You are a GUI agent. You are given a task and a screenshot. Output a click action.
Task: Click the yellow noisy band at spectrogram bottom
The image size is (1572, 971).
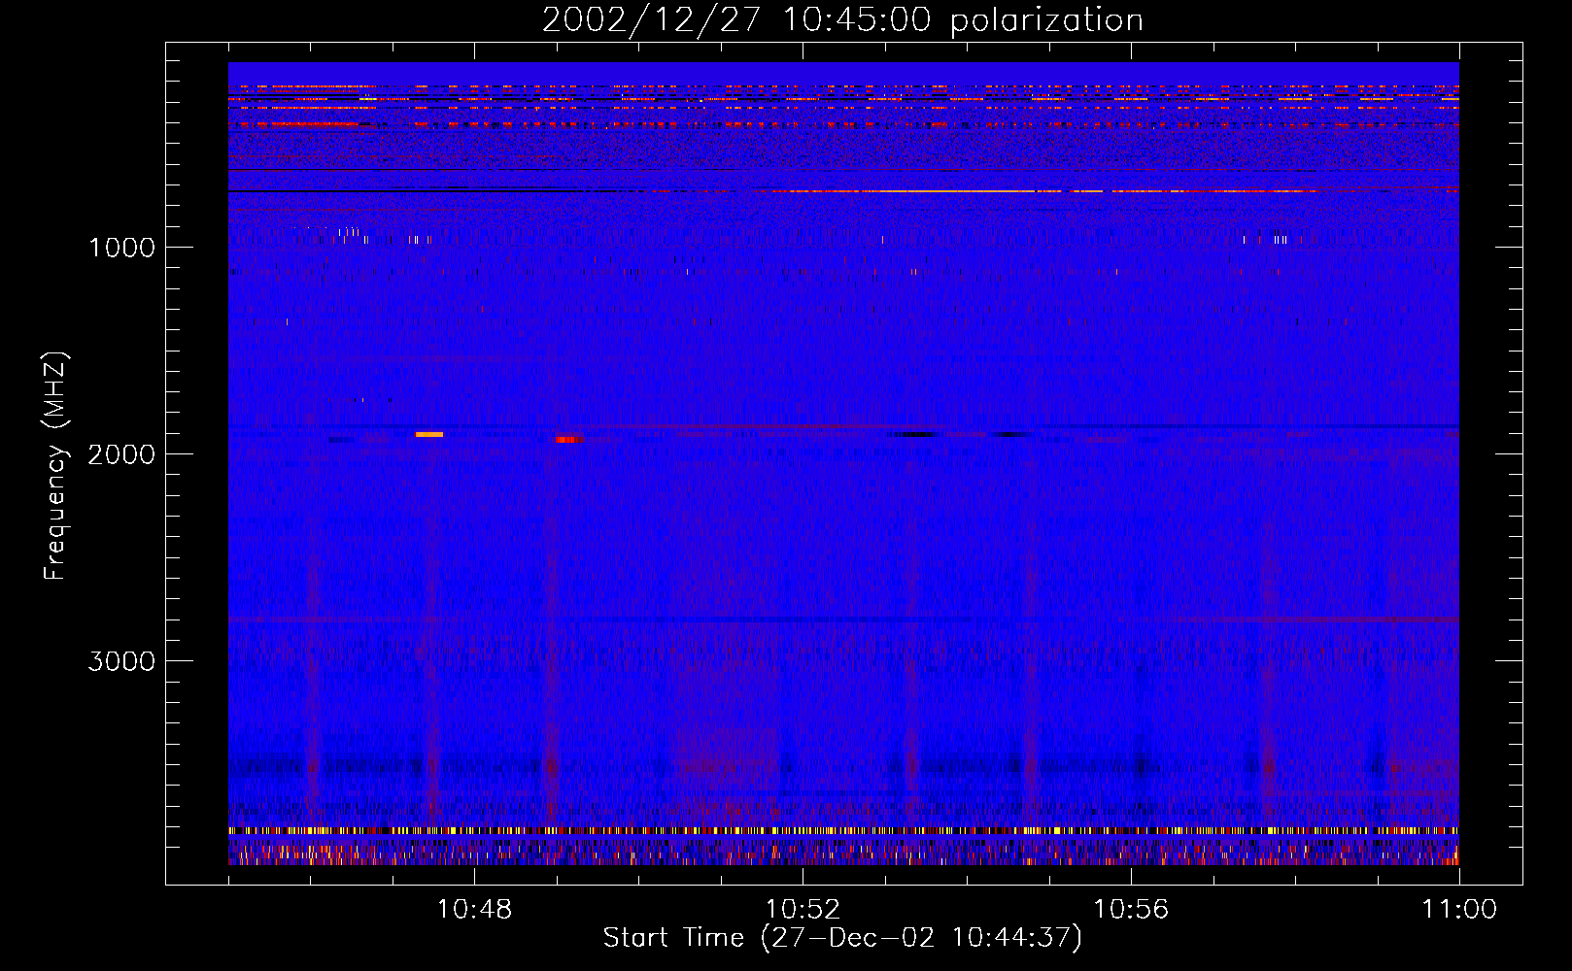(x=843, y=831)
